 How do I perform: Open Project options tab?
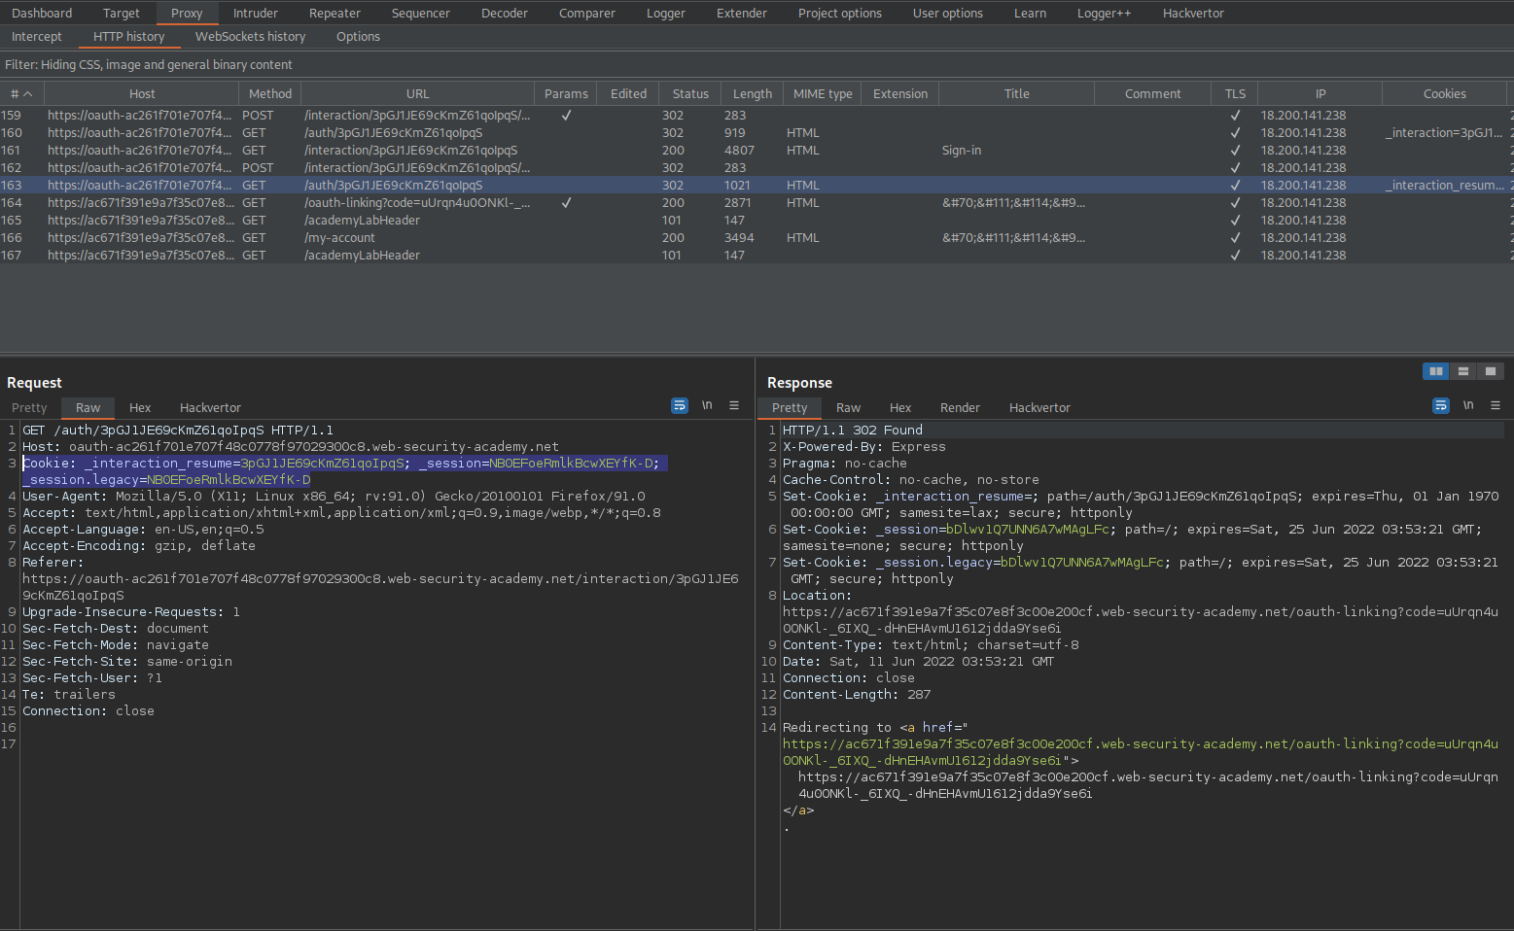[840, 13]
